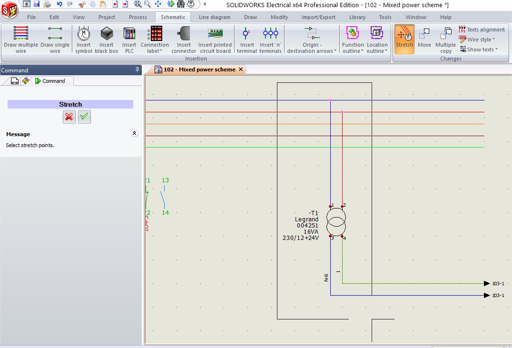Collapse the Message section chevron
Screen dimensions: 512x348
(x=134, y=133)
